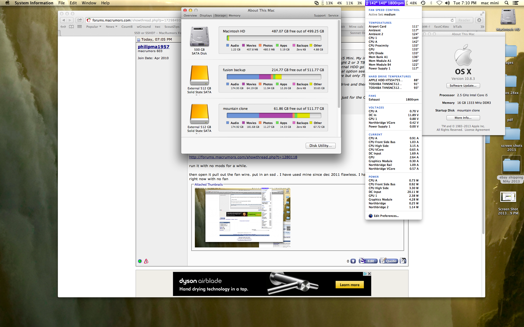
Task: Open Safari Reading List glasses icon
Action: [x=63, y=27]
